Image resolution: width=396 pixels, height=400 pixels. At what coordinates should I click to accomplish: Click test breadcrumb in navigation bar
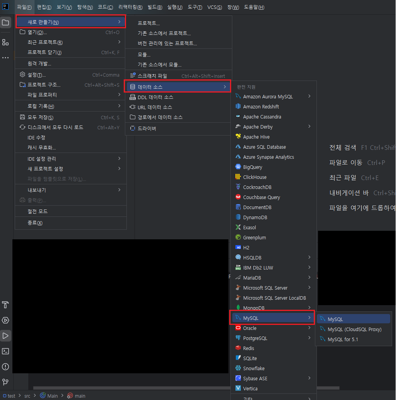pos(9,396)
